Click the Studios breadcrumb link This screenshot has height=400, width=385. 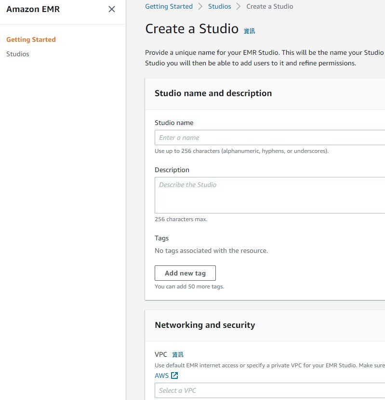coord(219,6)
